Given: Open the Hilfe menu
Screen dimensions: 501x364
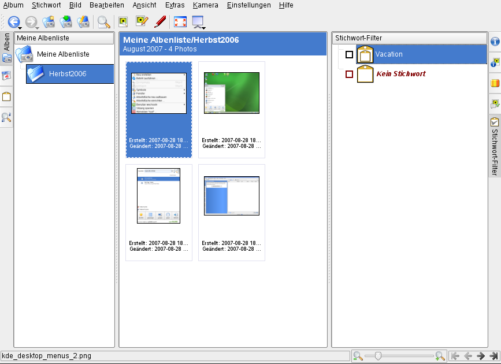Looking at the screenshot, I should coord(286,5).
